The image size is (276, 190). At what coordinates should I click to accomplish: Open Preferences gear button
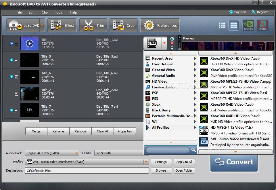tap(160, 25)
